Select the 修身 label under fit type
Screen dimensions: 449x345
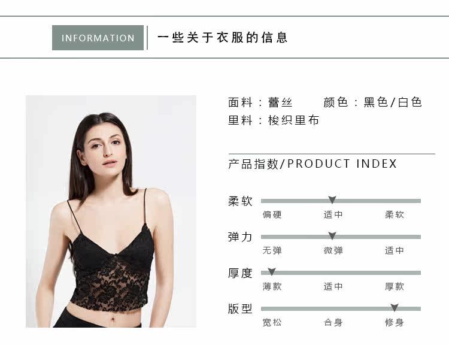[395, 322]
